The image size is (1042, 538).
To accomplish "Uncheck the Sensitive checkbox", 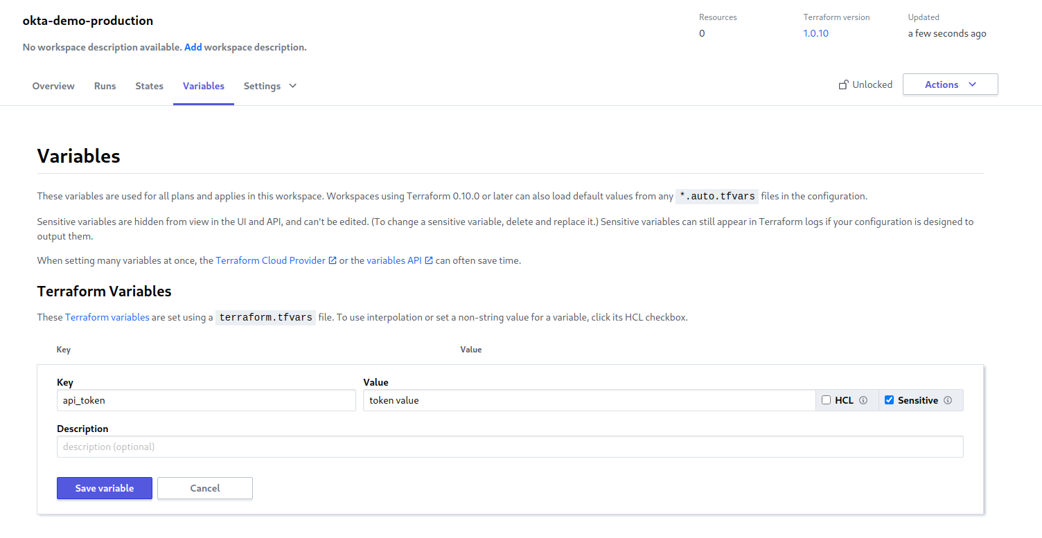I will pos(889,400).
